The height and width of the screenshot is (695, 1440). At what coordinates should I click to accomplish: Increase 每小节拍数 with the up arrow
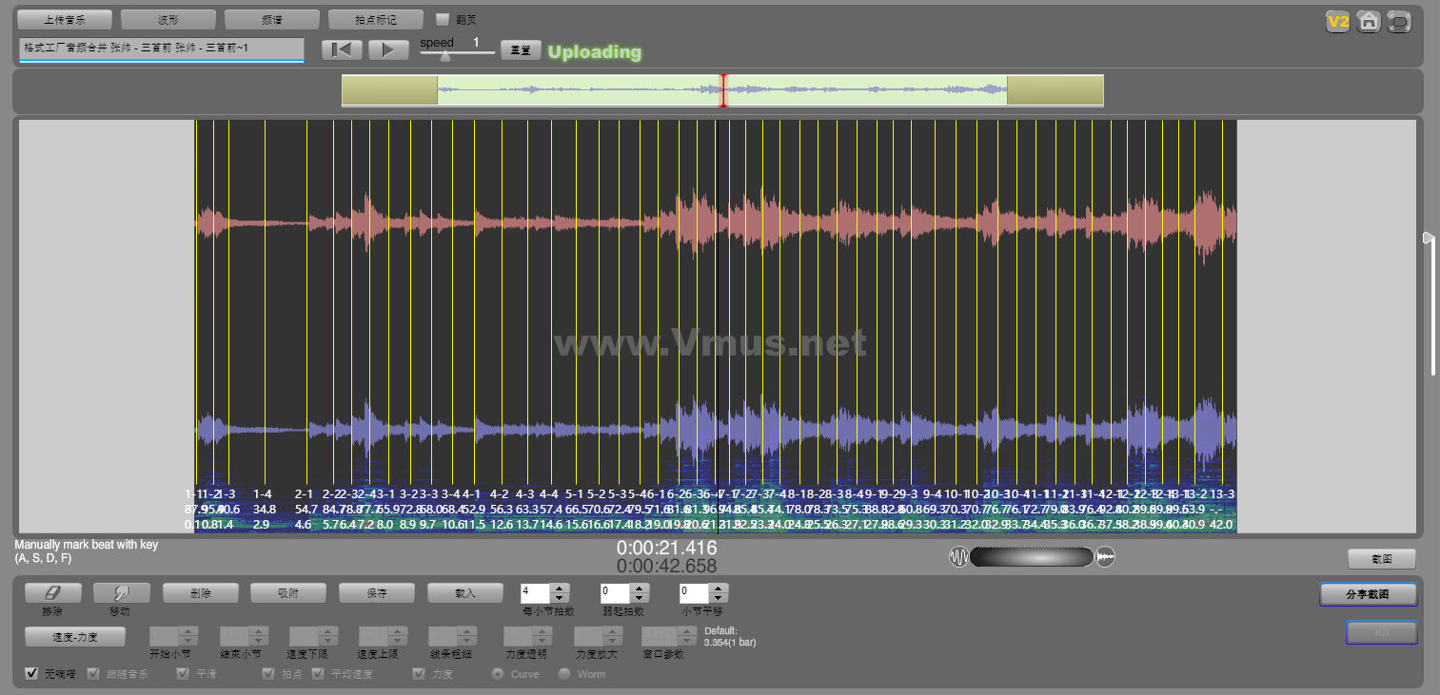(x=560, y=589)
